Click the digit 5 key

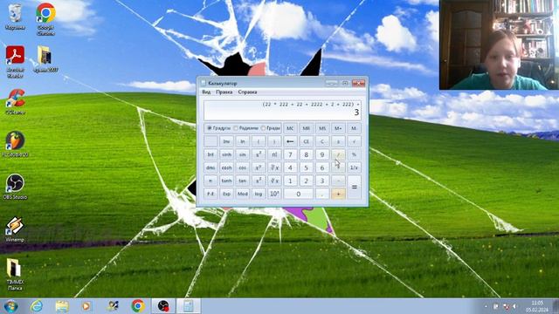tap(307, 167)
